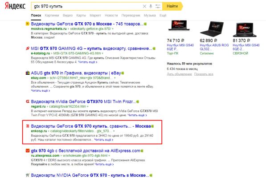
Task: Switch to the Картинки tab
Action: click(52, 15)
